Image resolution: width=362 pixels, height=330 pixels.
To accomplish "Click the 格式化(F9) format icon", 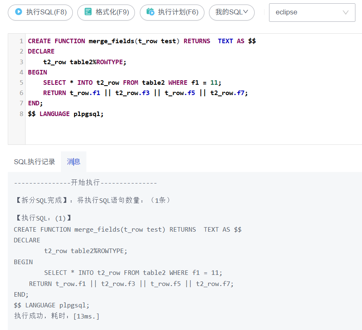I will (88, 12).
